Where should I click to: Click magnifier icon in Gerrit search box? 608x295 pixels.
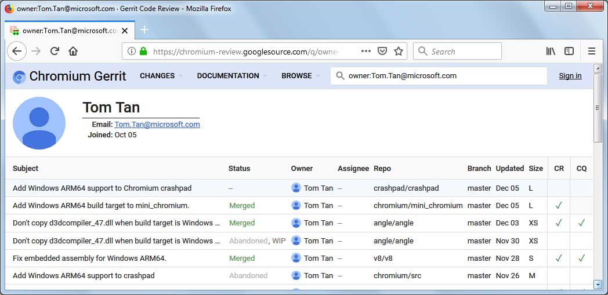tap(340, 75)
